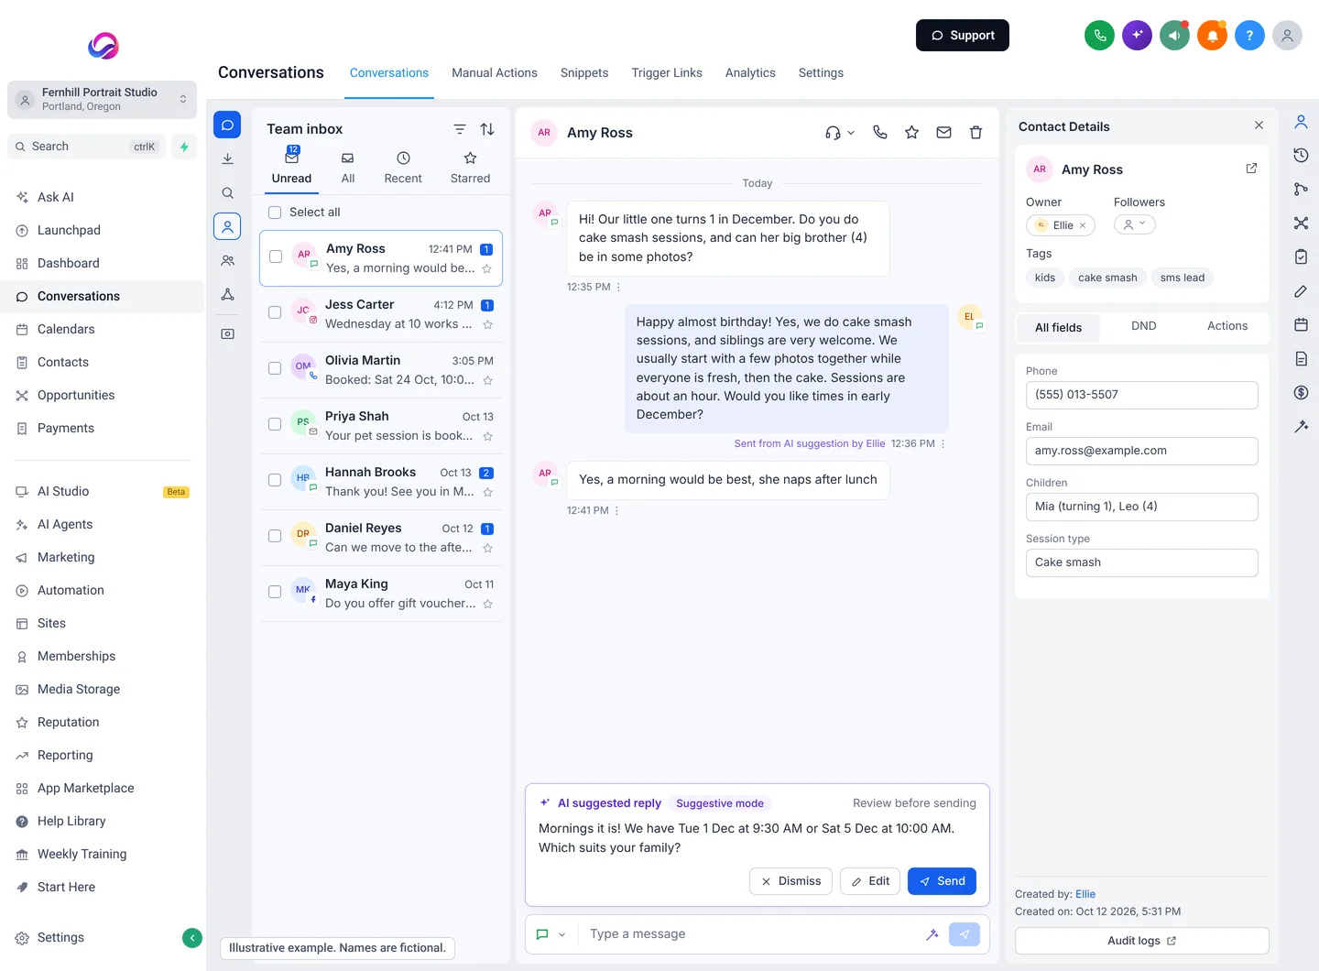Open the documents icon in right rail

coord(1301,358)
